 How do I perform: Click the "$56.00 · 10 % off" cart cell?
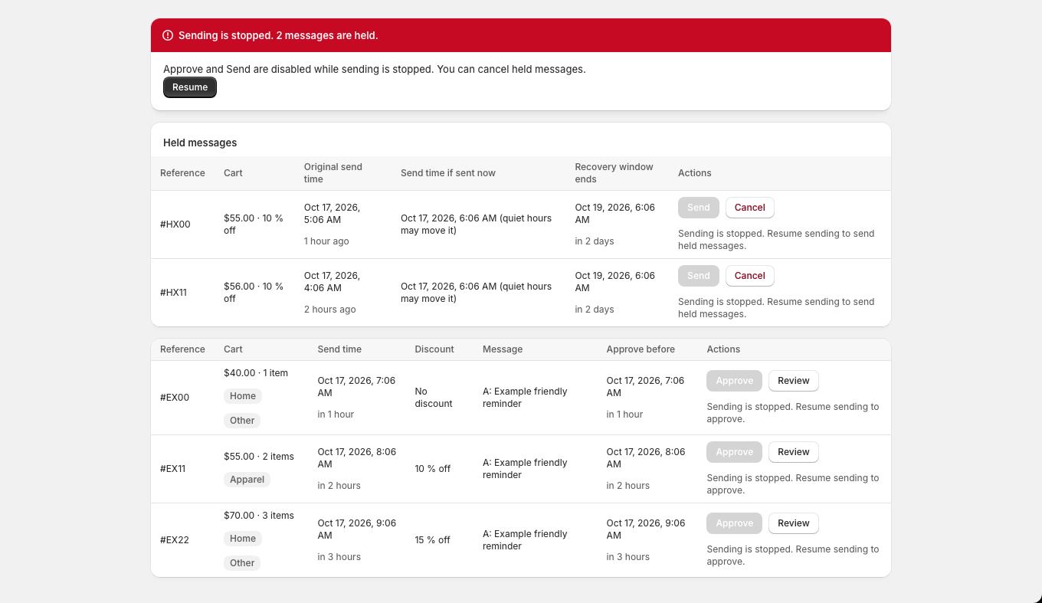coord(254,293)
